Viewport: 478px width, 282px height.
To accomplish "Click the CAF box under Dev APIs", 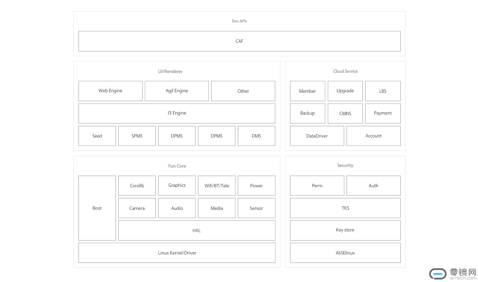I will tap(239, 41).
